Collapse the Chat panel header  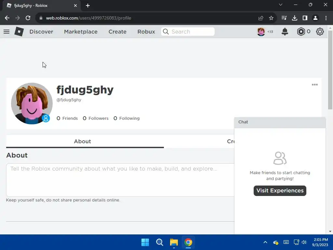pyautogui.click(x=280, y=122)
